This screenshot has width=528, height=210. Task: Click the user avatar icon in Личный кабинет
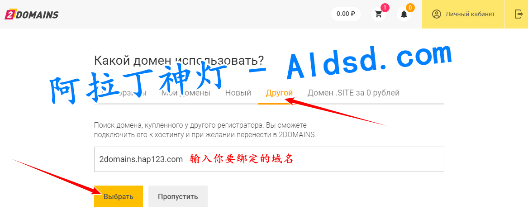437,14
